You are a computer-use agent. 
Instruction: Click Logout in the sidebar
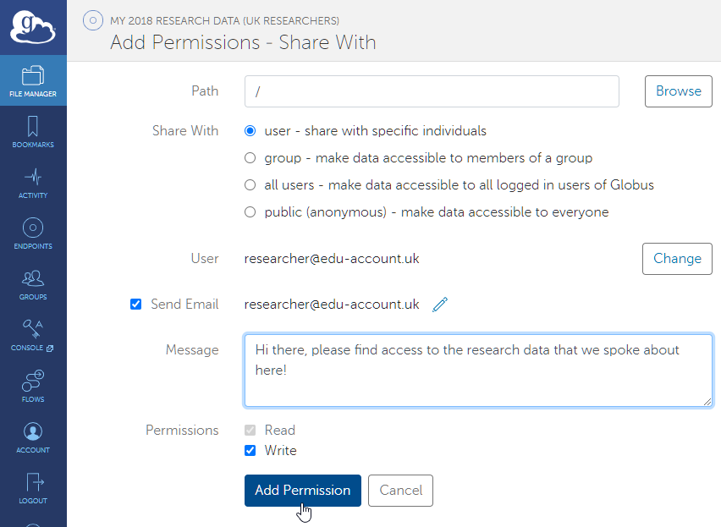point(33,488)
